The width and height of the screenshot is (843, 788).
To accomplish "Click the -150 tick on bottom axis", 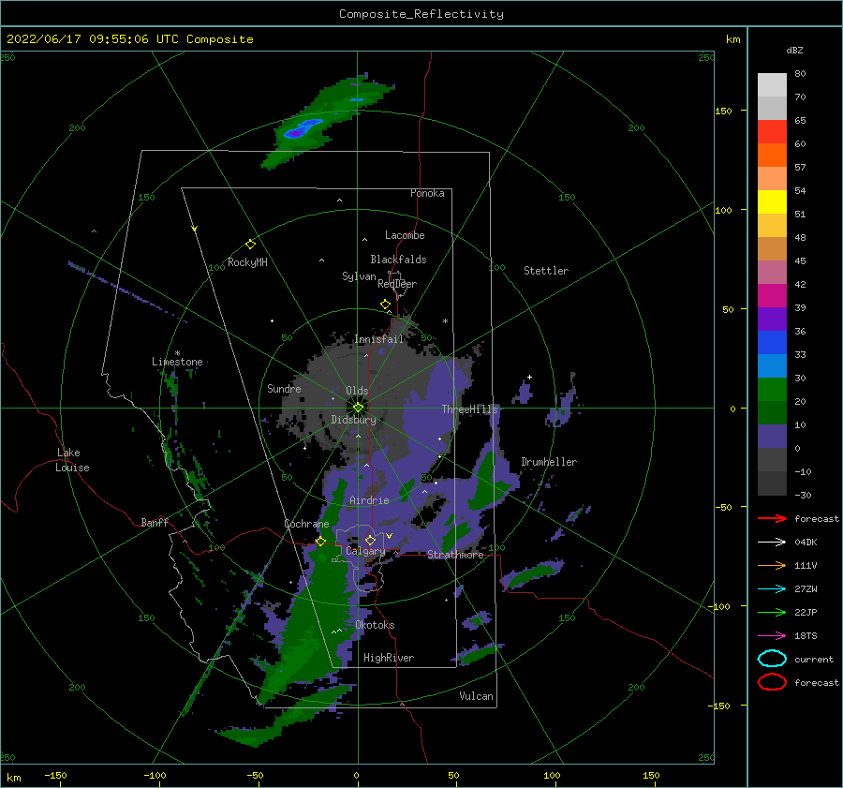I will click(55, 775).
